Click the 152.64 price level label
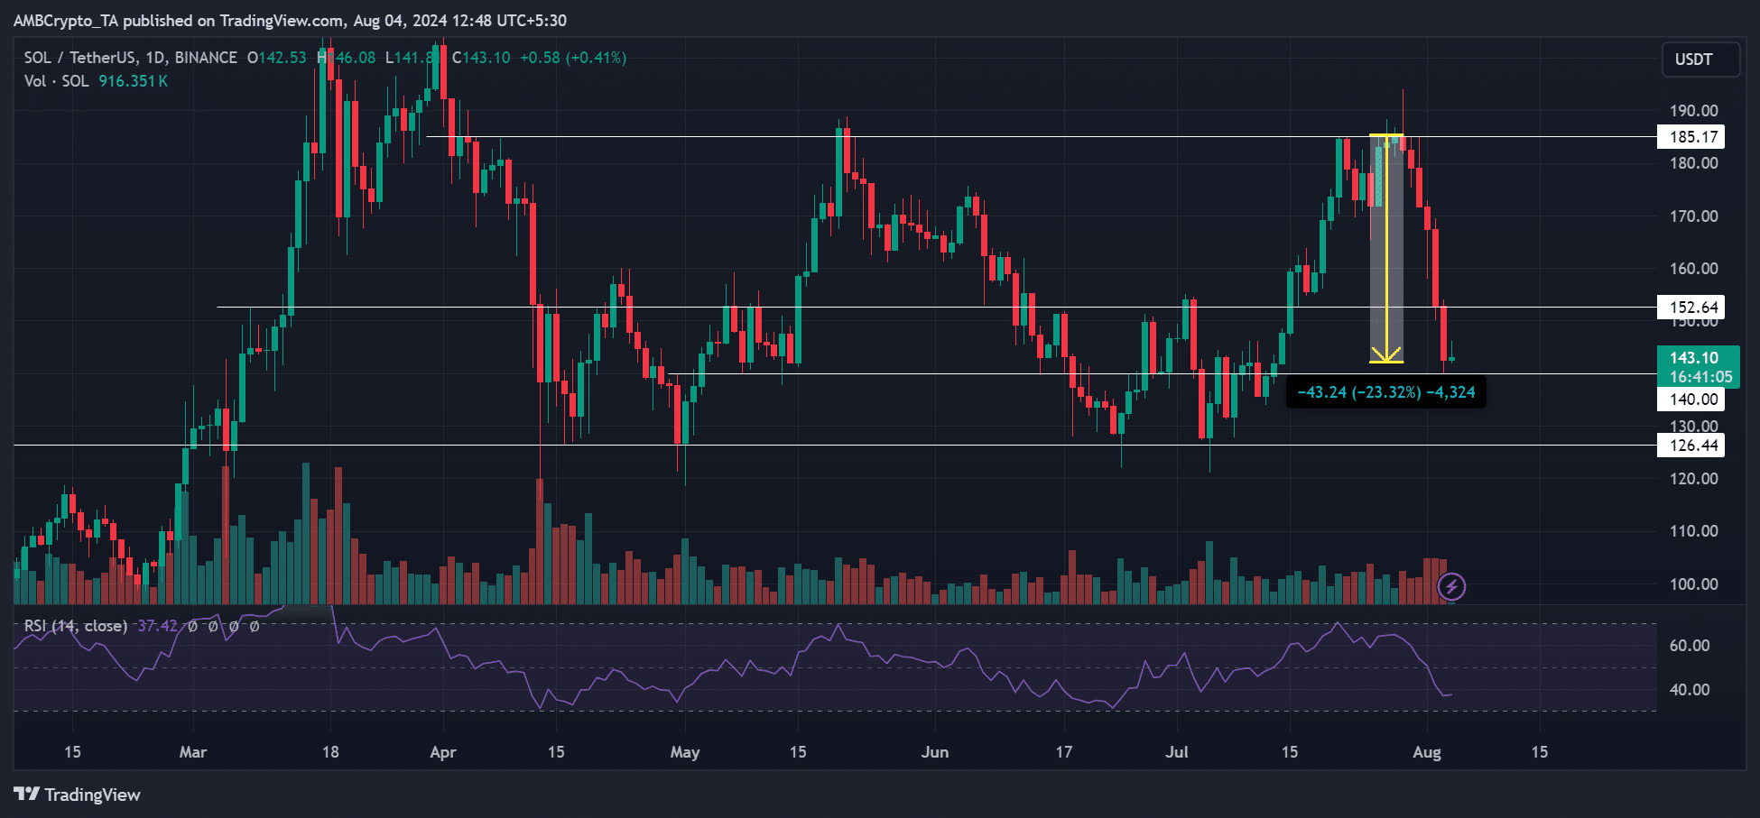Viewport: 1760px width, 818px height. (1691, 308)
